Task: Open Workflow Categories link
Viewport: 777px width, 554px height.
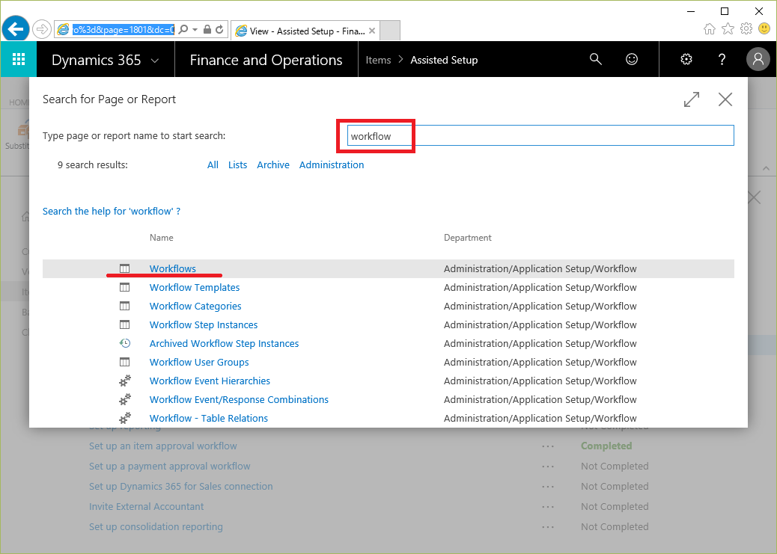Action: pyautogui.click(x=195, y=307)
